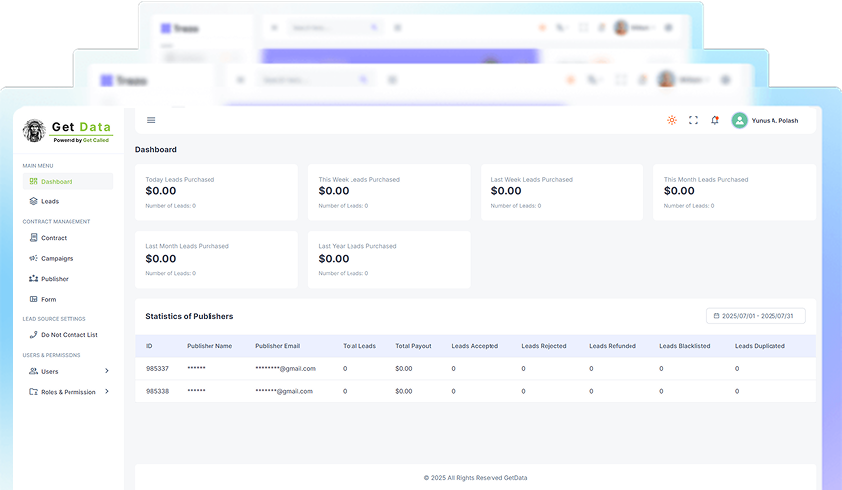Click the user avatar icon
Image resolution: width=842 pixels, height=490 pixels.
[739, 120]
